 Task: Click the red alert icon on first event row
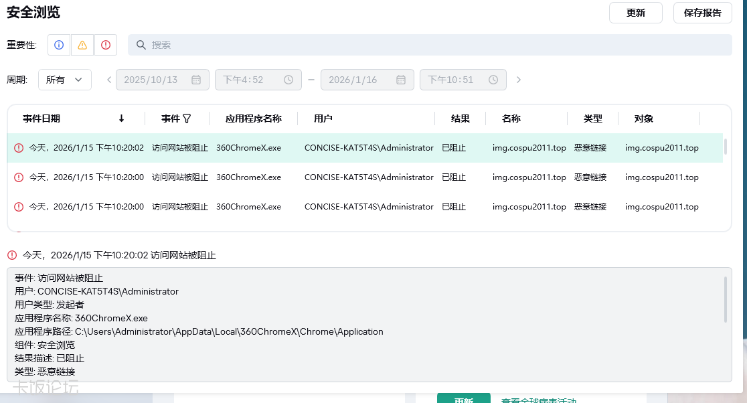tap(19, 147)
